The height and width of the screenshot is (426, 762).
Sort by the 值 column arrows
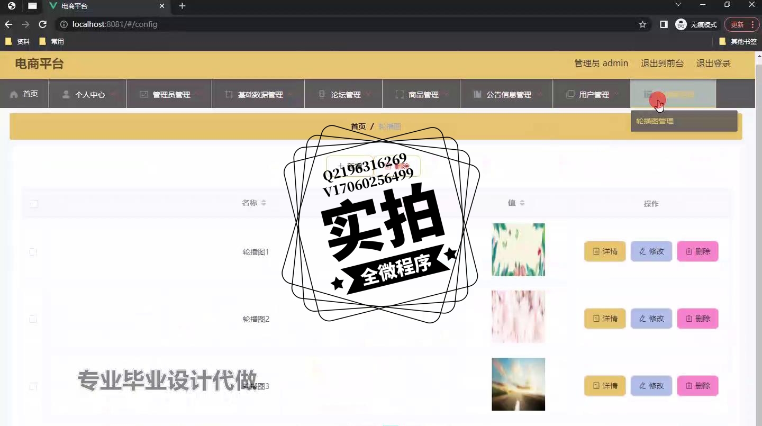tap(522, 203)
